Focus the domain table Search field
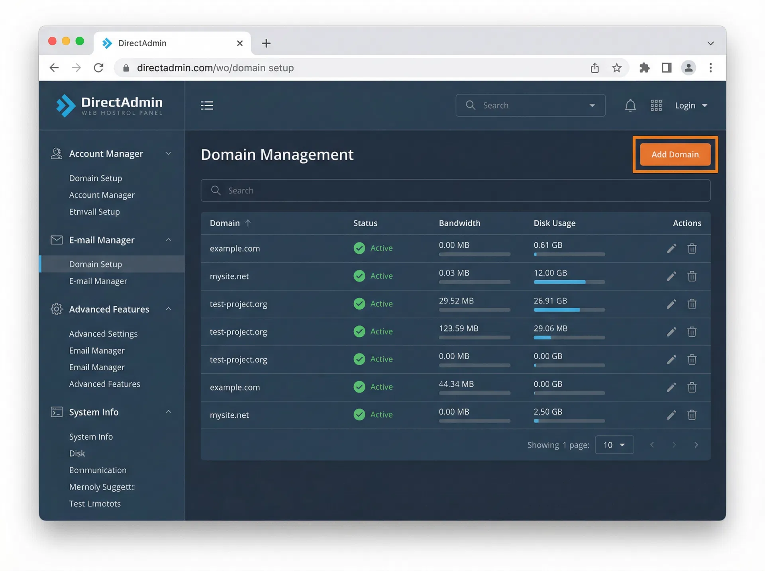This screenshot has height=571, width=765. [455, 190]
